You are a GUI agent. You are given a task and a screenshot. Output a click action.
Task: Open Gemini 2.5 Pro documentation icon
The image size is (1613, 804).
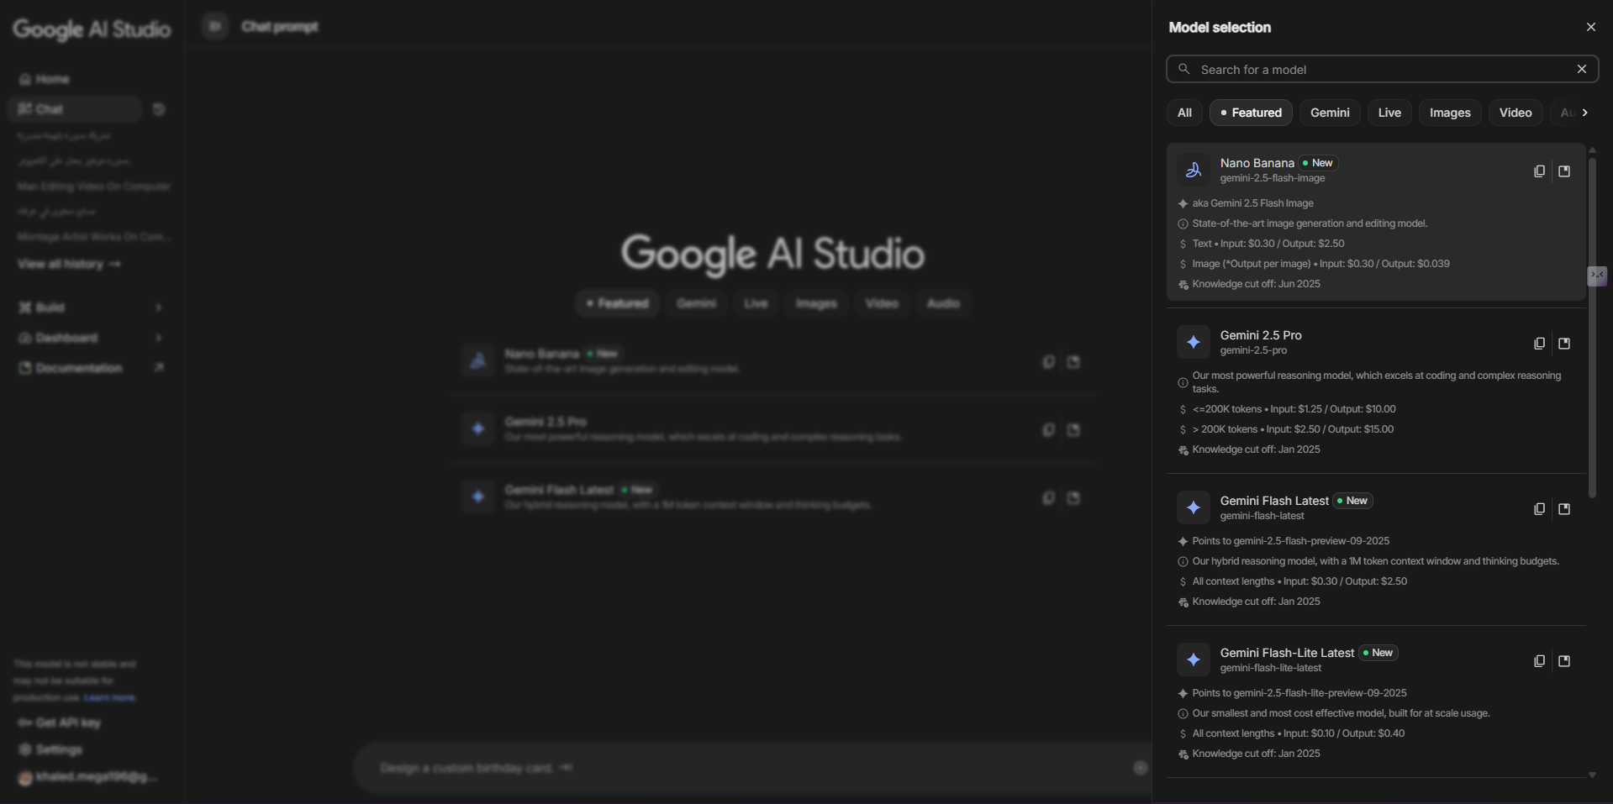(x=1564, y=344)
